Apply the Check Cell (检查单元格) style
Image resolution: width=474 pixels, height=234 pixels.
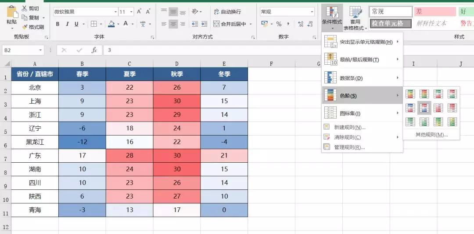[391, 23]
